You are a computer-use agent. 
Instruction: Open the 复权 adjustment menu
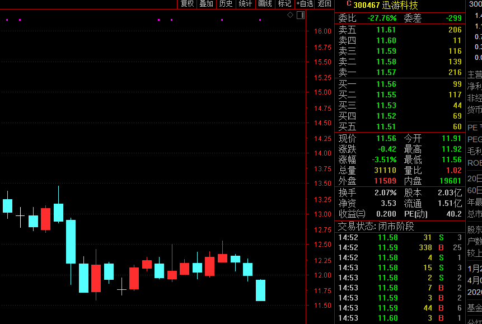click(187, 4)
